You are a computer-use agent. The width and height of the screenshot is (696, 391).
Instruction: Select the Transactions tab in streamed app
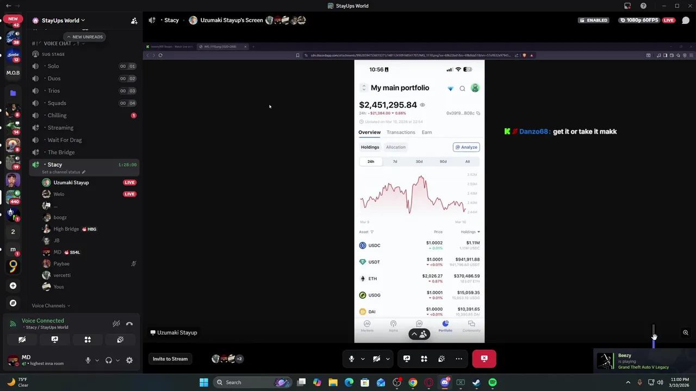[401, 133]
